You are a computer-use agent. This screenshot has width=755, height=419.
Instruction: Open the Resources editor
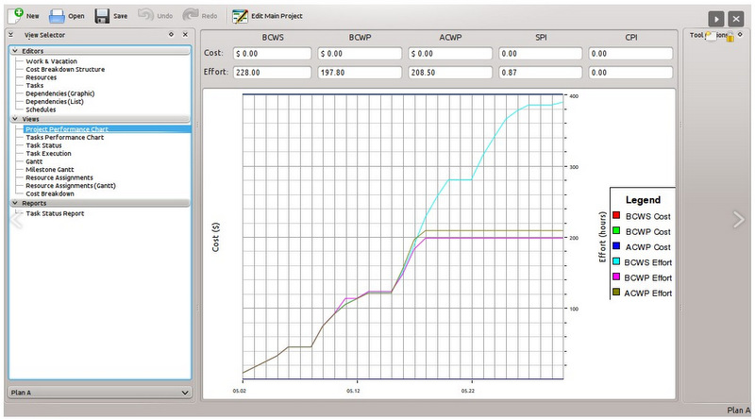coord(41,77)
